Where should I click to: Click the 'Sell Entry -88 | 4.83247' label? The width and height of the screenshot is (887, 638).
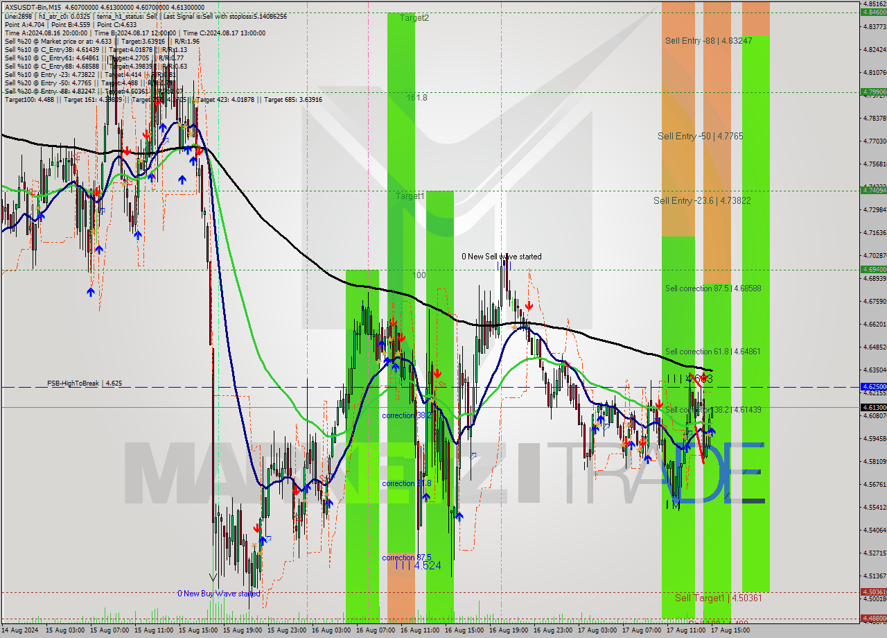708,41
